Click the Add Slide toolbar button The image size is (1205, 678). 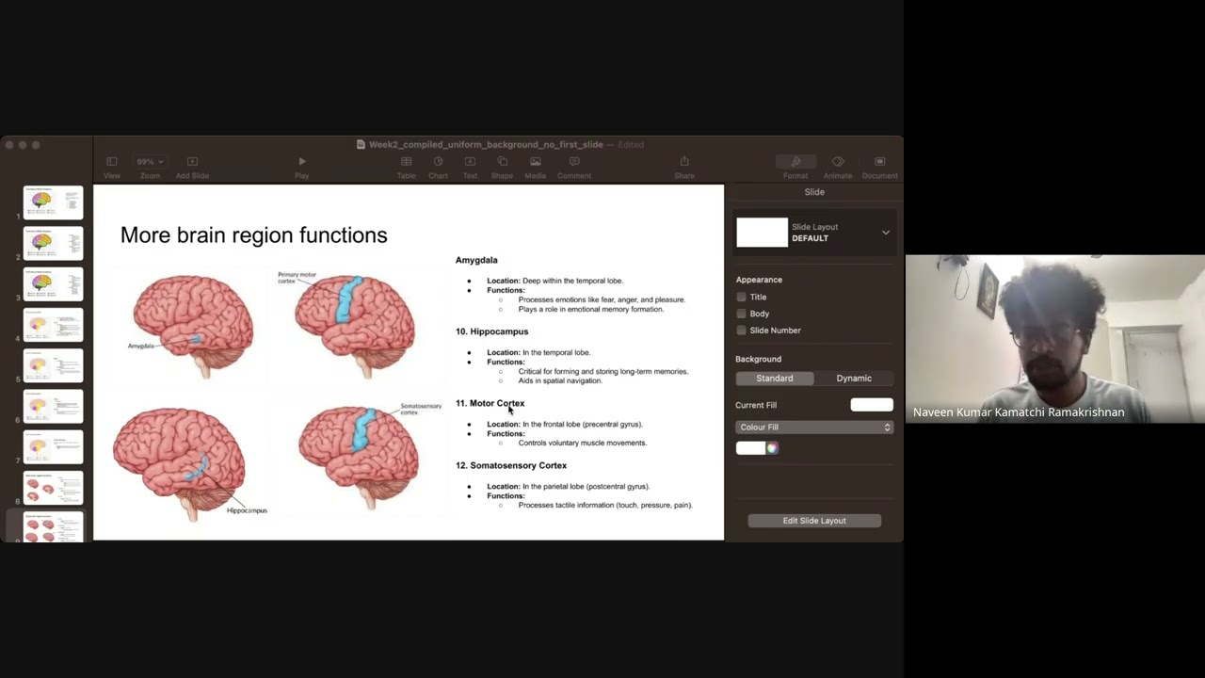192,167
